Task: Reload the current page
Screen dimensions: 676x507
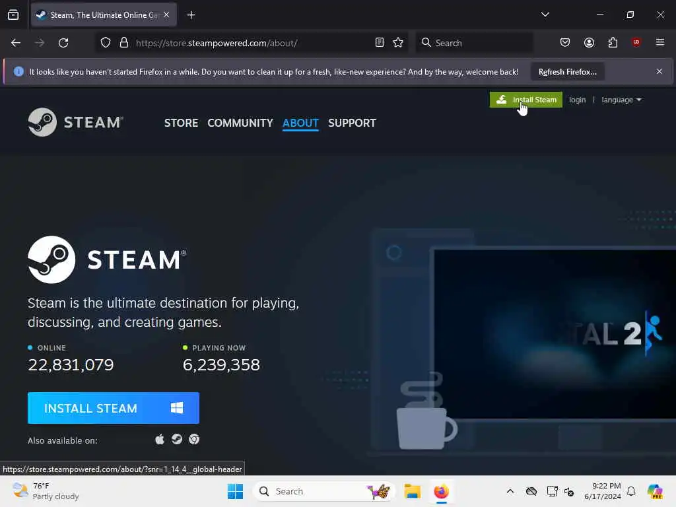Action: pyautogui.click(x=63, y=43)
